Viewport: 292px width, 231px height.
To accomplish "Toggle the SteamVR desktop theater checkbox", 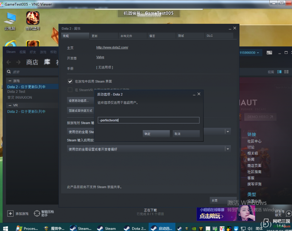I will pyautogui.click(x=70, y=90).
